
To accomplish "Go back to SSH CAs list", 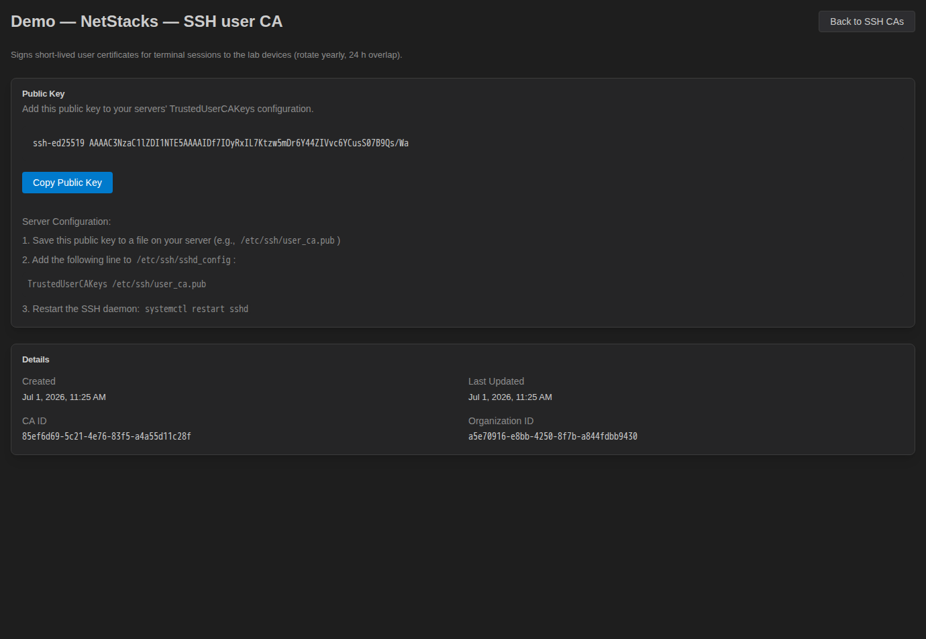I will pyautogui.click(x=866, y=21).
